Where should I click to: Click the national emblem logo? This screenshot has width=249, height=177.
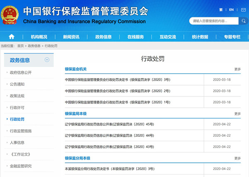tap(10, 15)
